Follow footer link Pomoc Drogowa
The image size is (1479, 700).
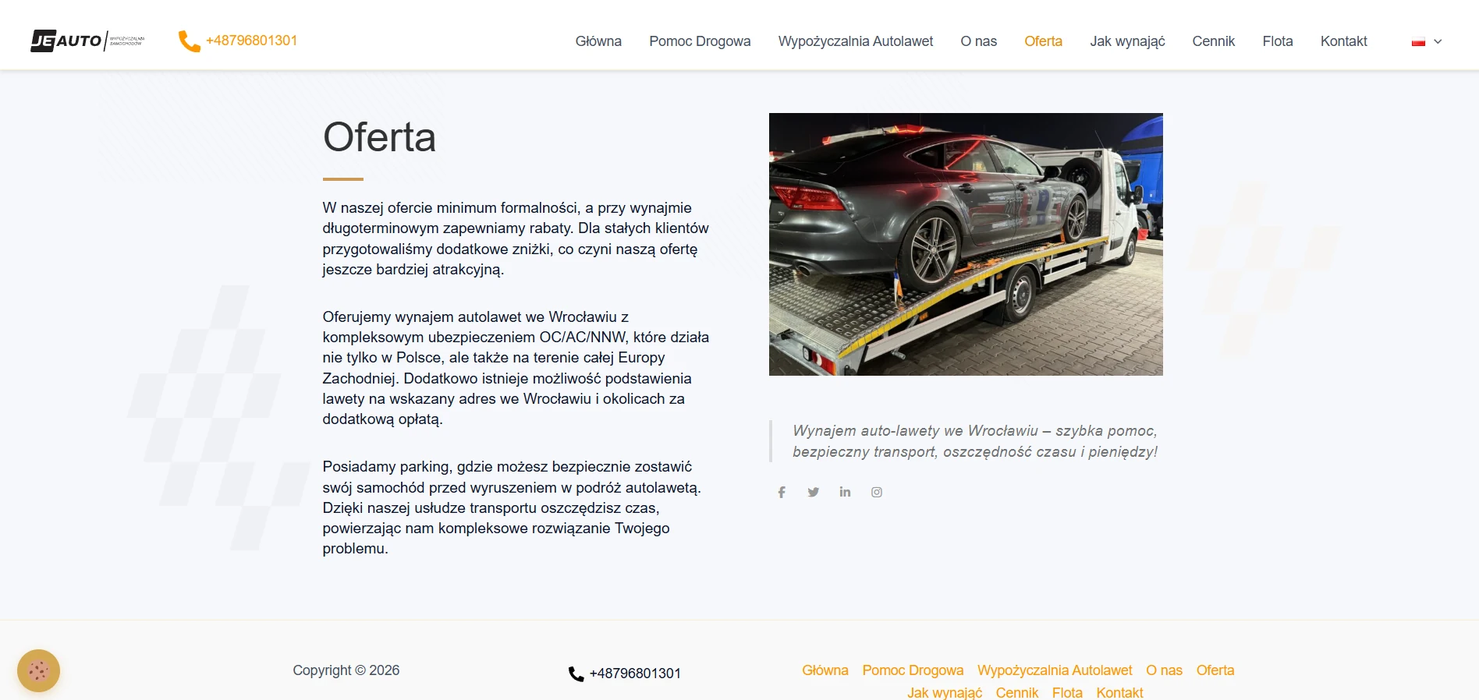pos(913,670)
